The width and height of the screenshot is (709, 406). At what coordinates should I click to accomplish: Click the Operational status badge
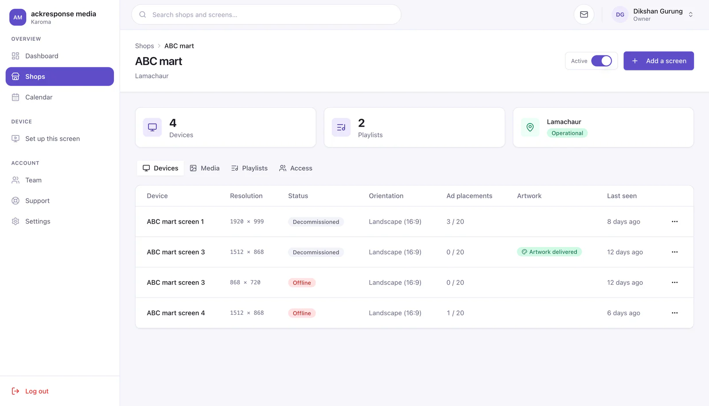click(x=567, y=133)
